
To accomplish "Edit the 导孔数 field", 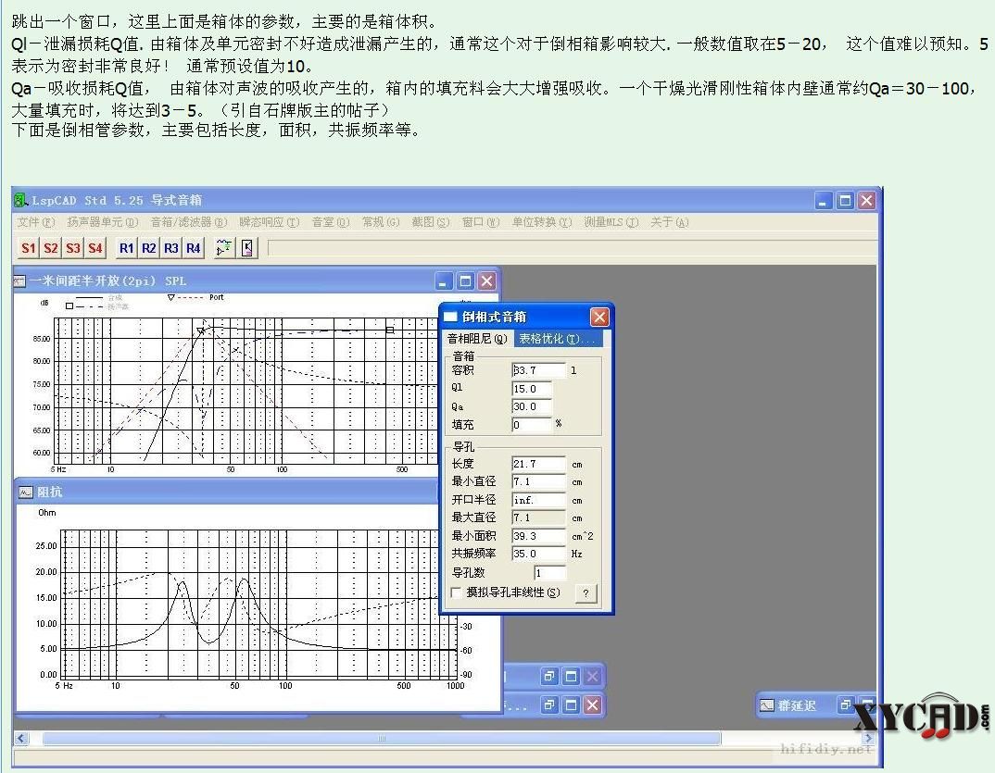I will [x=549, y=573].
